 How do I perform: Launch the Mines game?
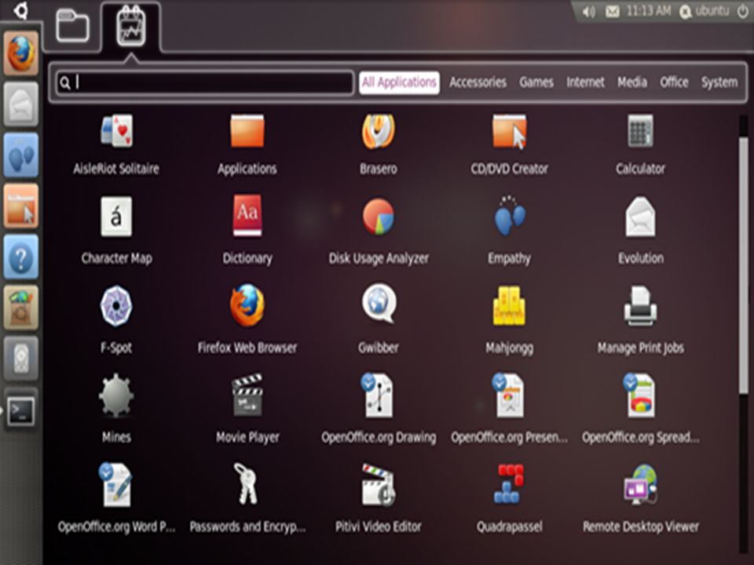[x=116, y=395]
